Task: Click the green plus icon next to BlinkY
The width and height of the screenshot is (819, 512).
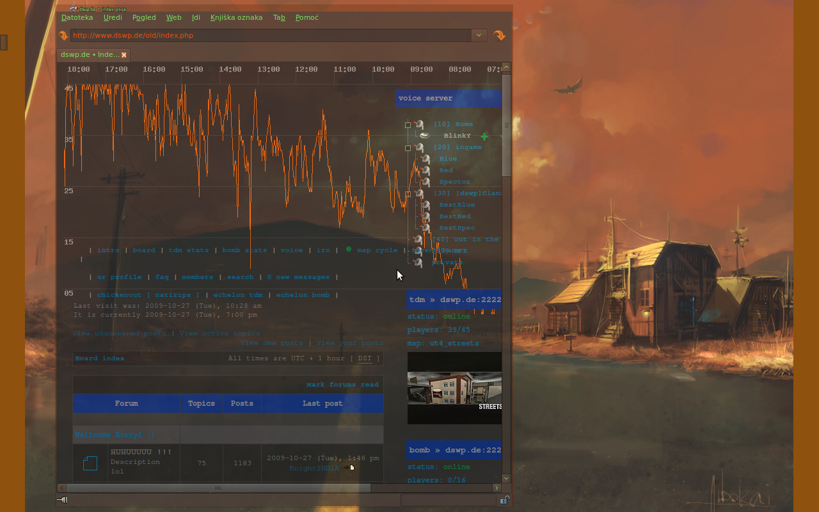Action: (484, 136)
